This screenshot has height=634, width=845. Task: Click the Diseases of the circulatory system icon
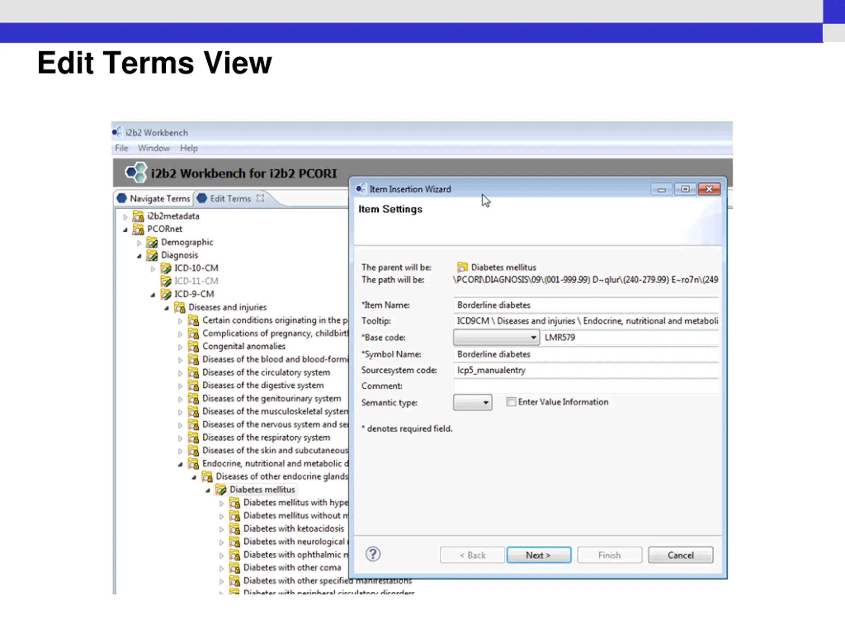(x=193, y=372)
